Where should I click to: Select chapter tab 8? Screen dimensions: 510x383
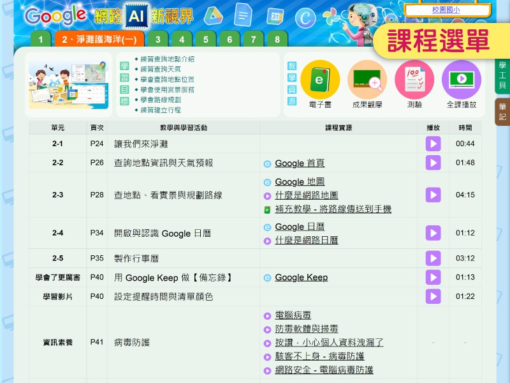[277, 40]
